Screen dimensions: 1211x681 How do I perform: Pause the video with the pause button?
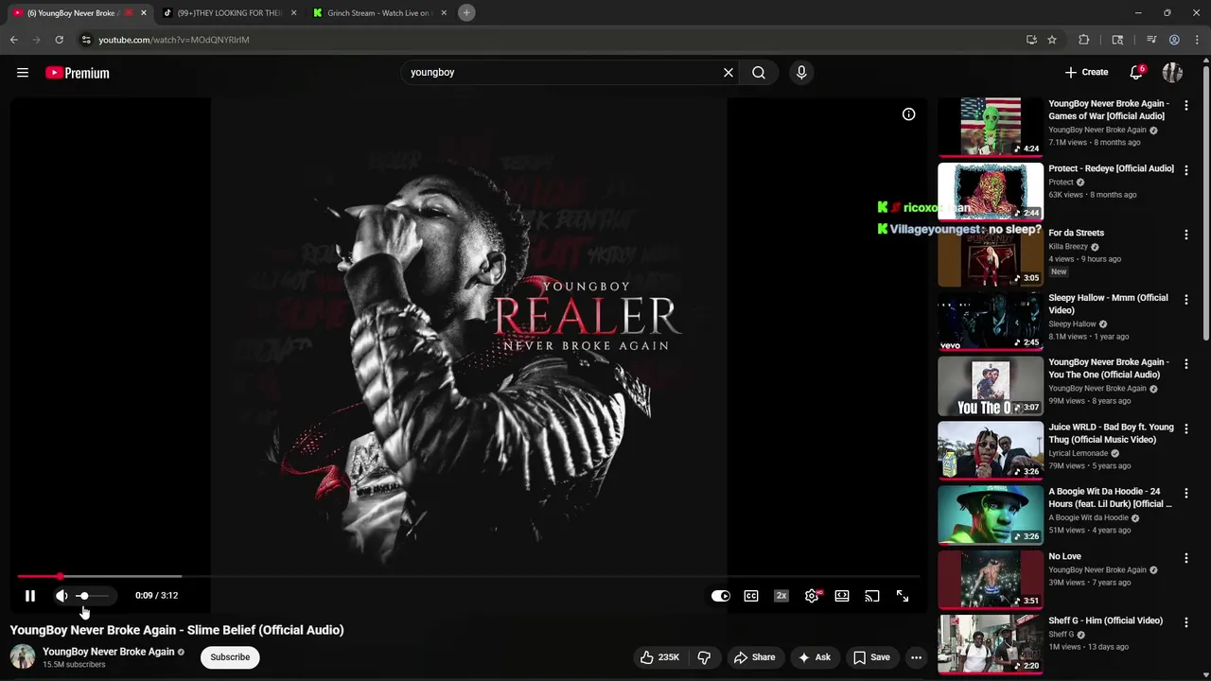click(x=29, y=596)
